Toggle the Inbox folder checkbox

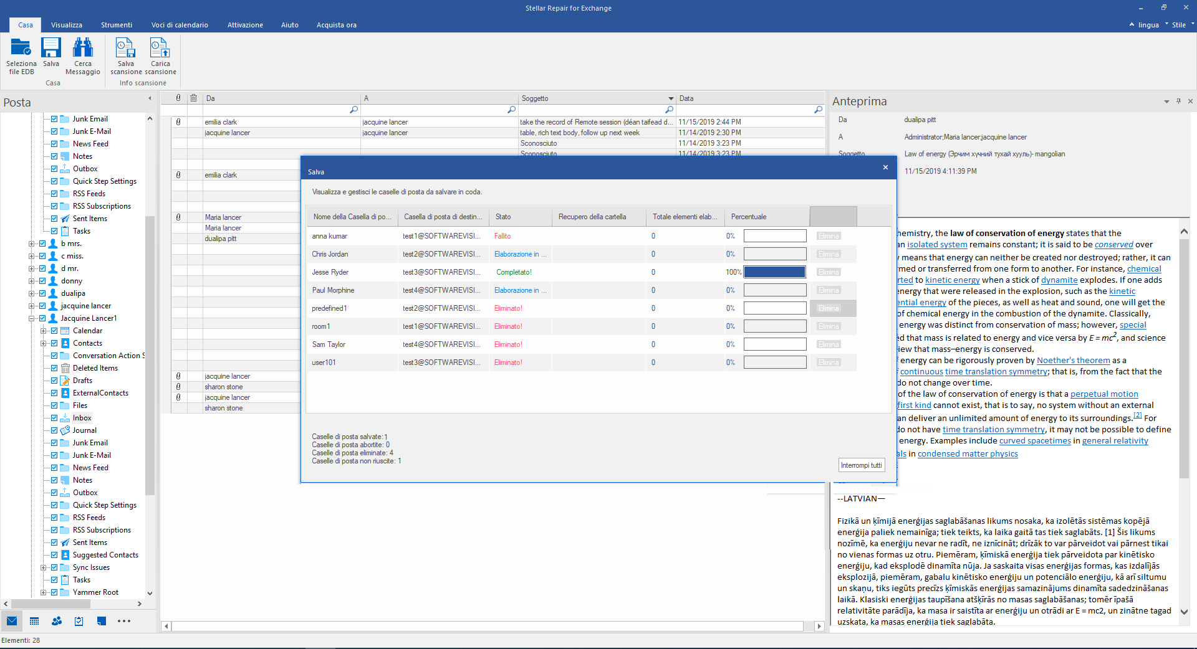coord(54,418)
